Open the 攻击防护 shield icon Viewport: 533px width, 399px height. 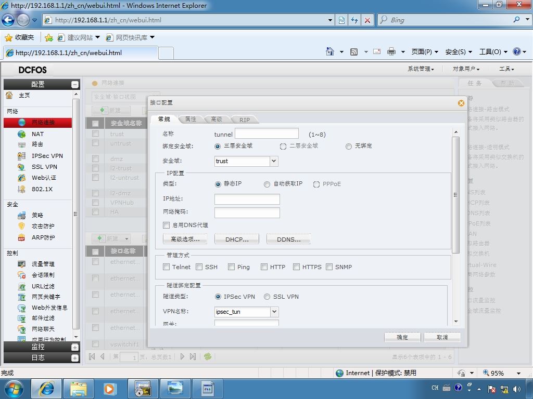(x=21, y=226)
